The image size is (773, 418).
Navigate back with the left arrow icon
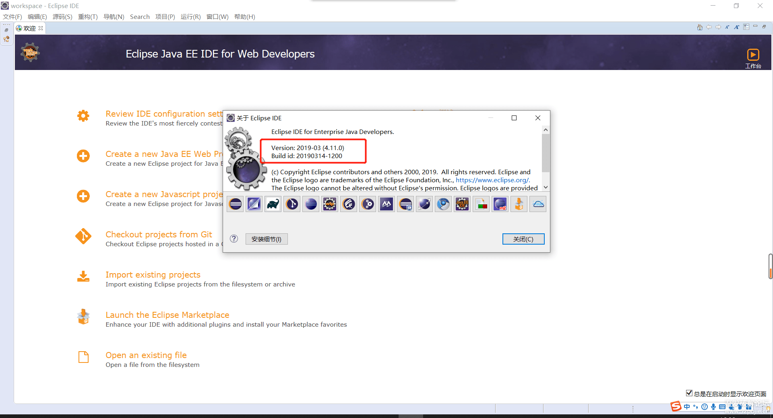pyautogui.click(x=709, y=27)
